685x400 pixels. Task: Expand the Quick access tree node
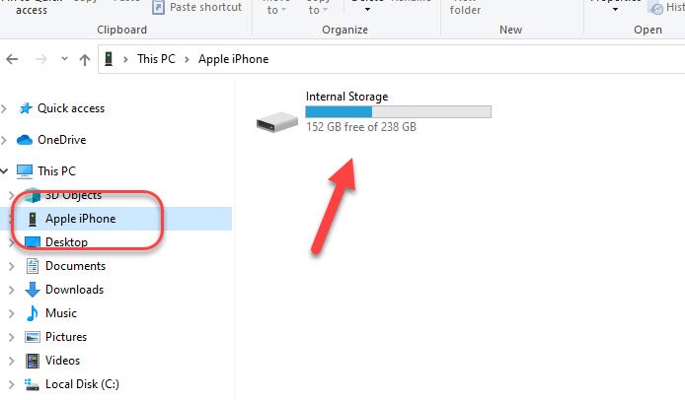pyautogui.click(x=4, y=108)
